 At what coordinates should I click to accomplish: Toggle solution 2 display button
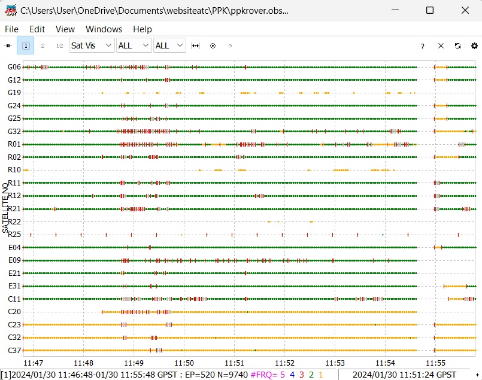(43, 45)
